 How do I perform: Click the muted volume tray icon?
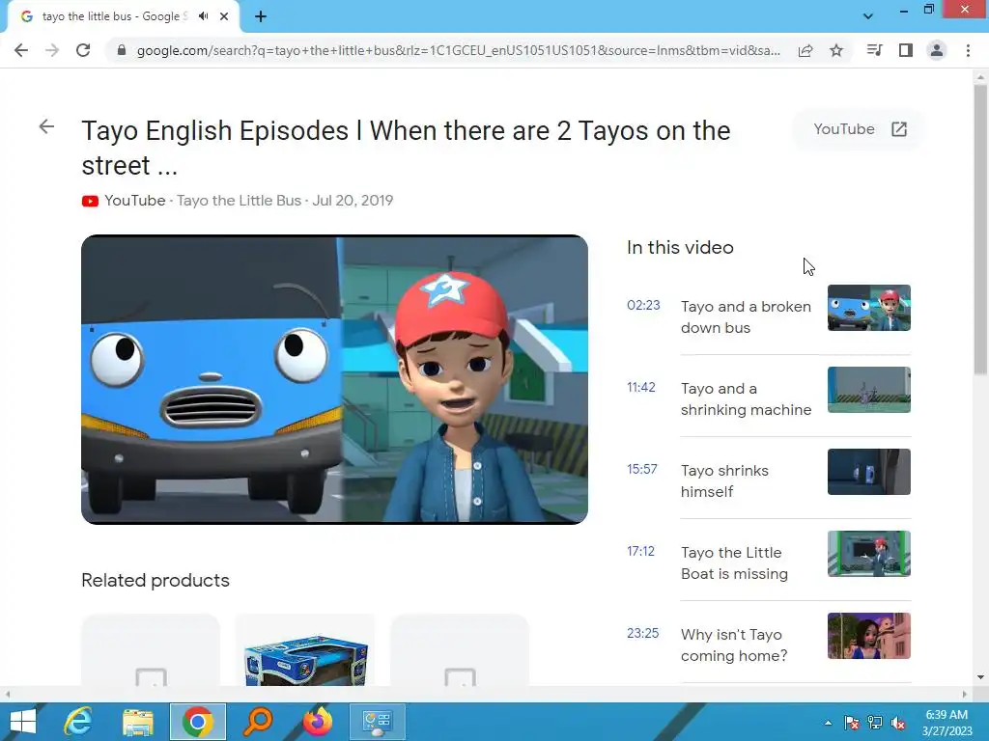898,723
